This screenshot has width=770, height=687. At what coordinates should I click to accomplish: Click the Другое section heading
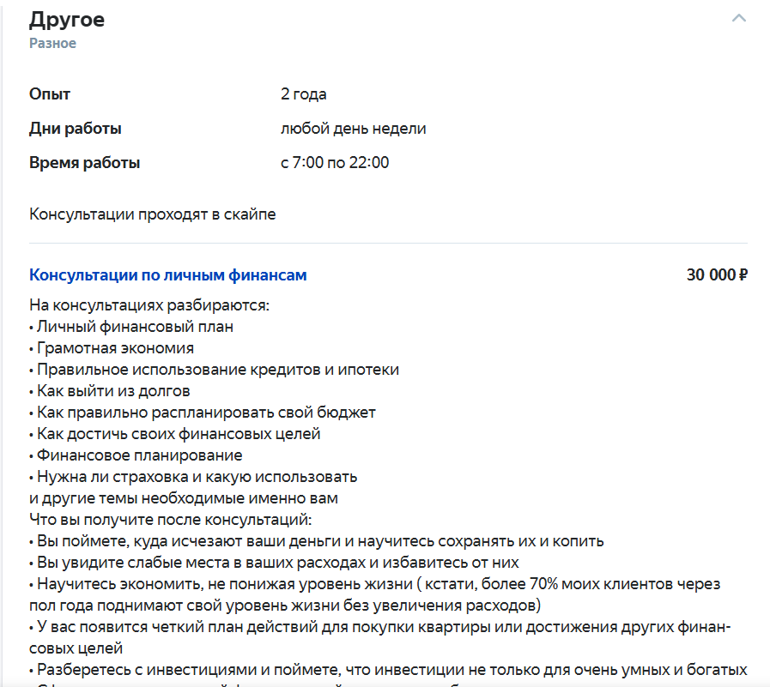click(66, 19)
